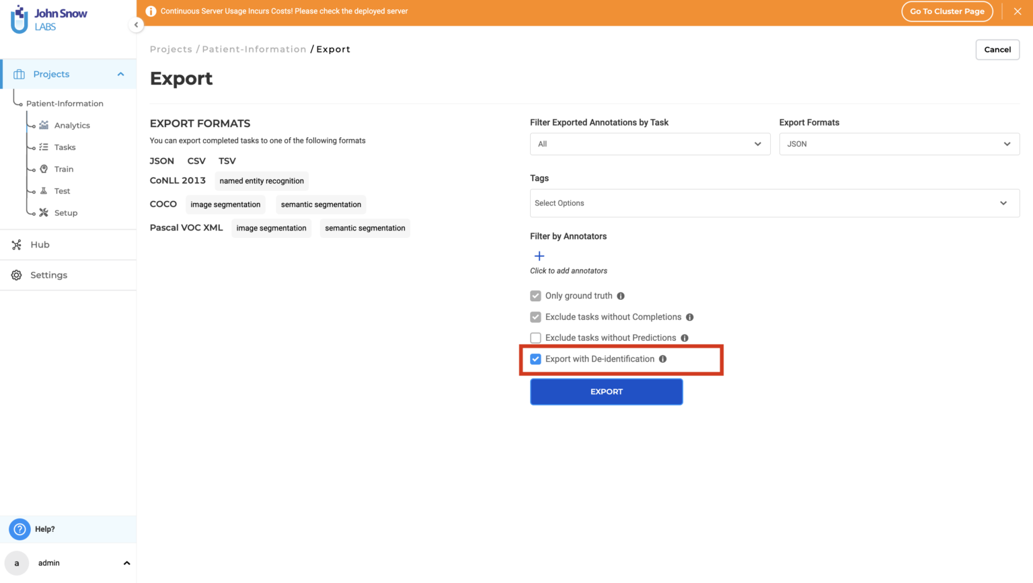Collapse the sidebar with the arrow icon
The width and height of the screenshot is (1033, 583).
point(136,25)
